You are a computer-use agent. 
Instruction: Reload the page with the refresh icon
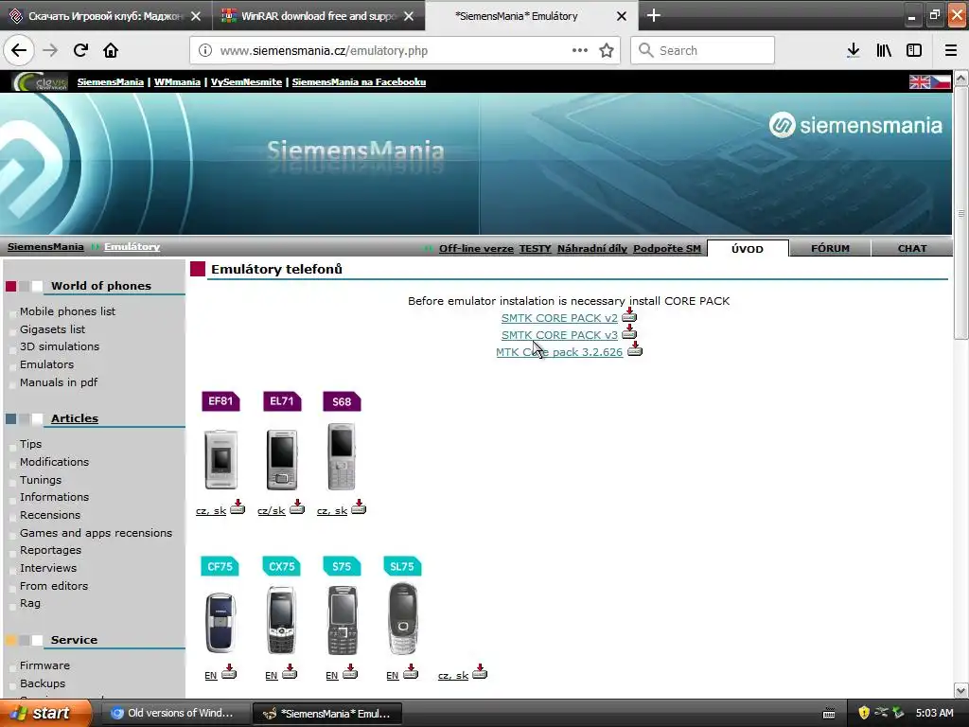(80, 50)
